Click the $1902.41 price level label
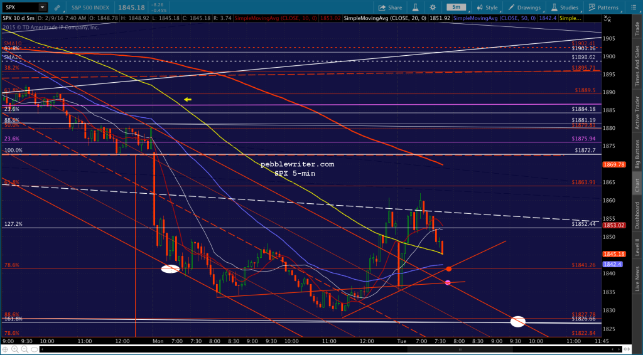Image resolution: width=643 pixels, height=355 pixels. click(x=585, y=43)
